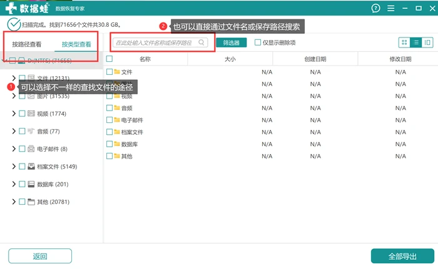Click the 全部导出 export button

point(402,256)
